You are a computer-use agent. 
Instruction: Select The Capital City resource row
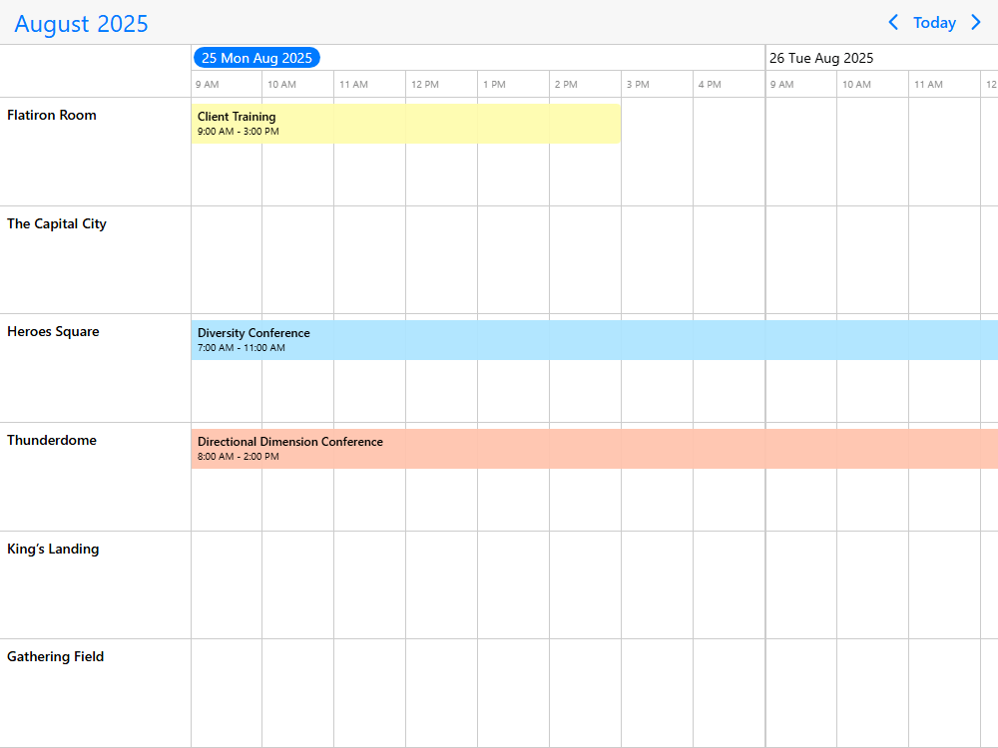coord(57,224)
